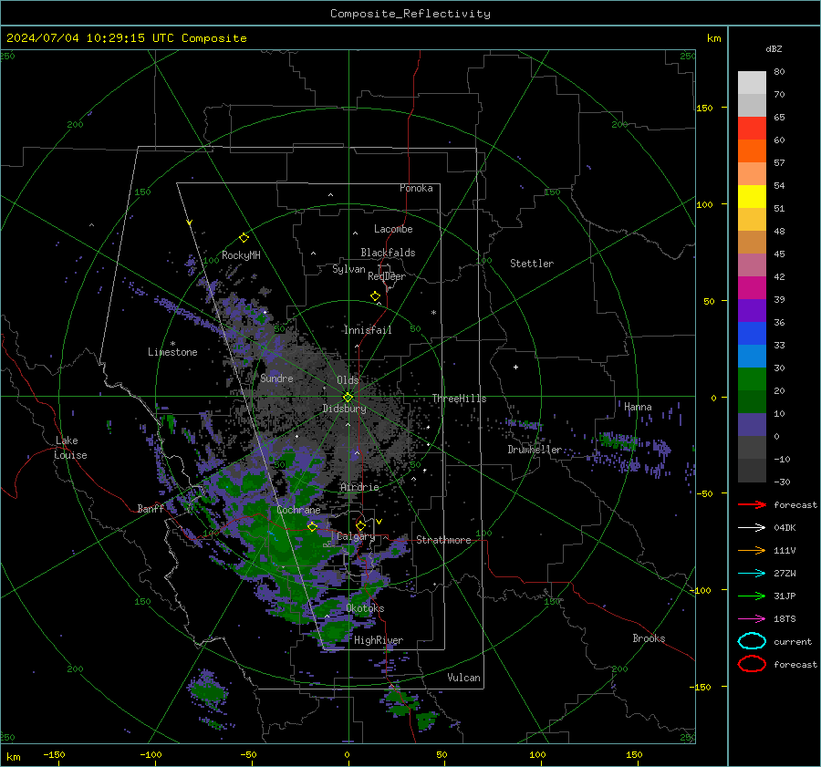Click the ThreeHills town label
Screen dimensions: 821x767
pos(459,399)
